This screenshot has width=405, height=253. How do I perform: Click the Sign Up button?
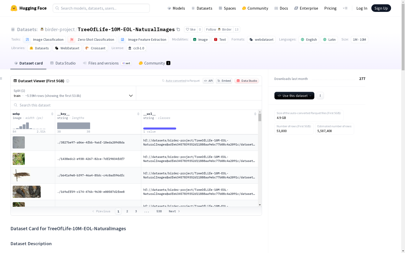pyautogui.click(x=381, y=8)
